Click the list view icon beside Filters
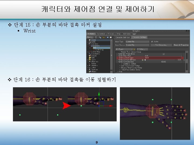Viewport: 194px width, 145px height. coord(96,37)
